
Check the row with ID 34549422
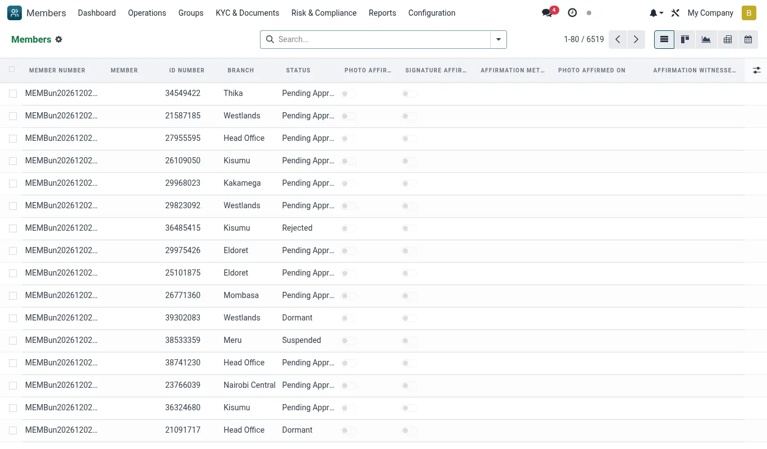click(13, 94)
